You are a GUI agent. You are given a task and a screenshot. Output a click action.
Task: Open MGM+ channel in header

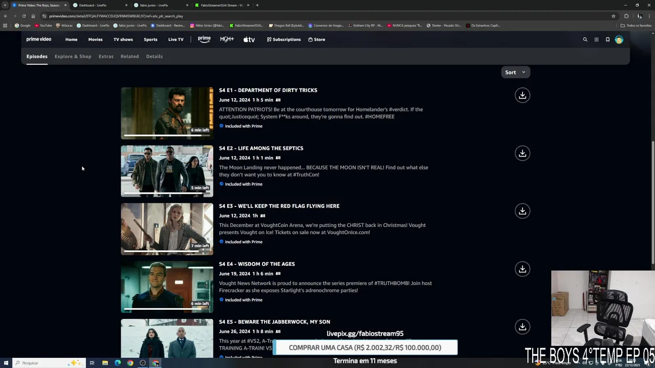(x=227, y=39)
